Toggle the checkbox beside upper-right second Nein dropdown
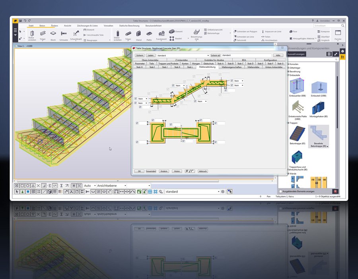358x279 pixels. (232, 85)
